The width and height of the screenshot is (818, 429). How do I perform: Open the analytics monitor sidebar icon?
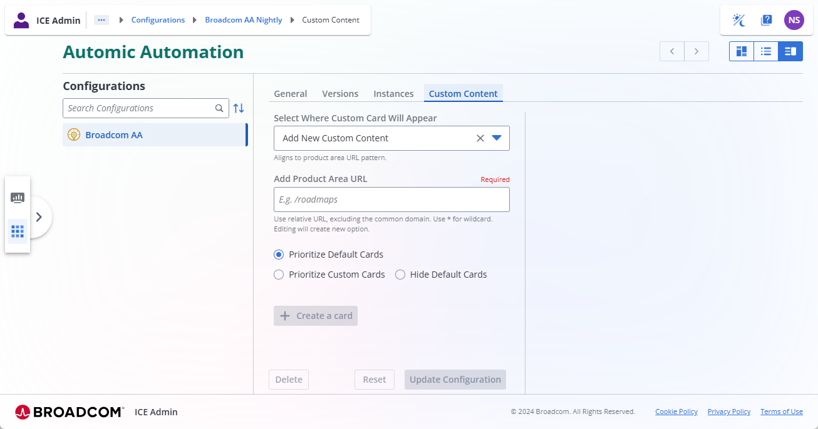coord(18,198)
